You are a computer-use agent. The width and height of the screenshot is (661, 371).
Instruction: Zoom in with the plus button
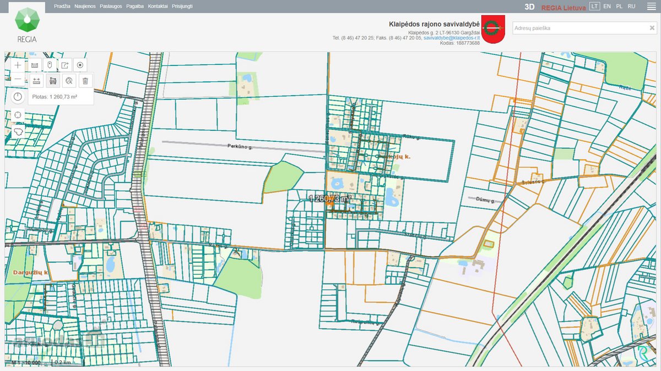[18, 65]
